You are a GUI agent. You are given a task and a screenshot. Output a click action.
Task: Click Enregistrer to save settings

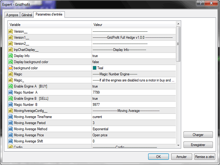[198, 145]
